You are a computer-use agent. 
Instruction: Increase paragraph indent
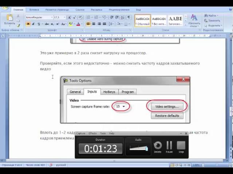117,17
